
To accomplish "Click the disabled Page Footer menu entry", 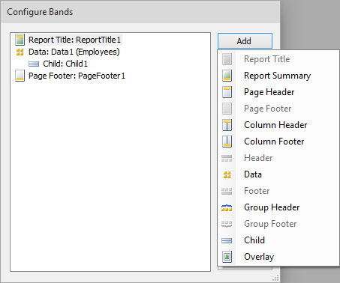I will (x=278, y=109).
